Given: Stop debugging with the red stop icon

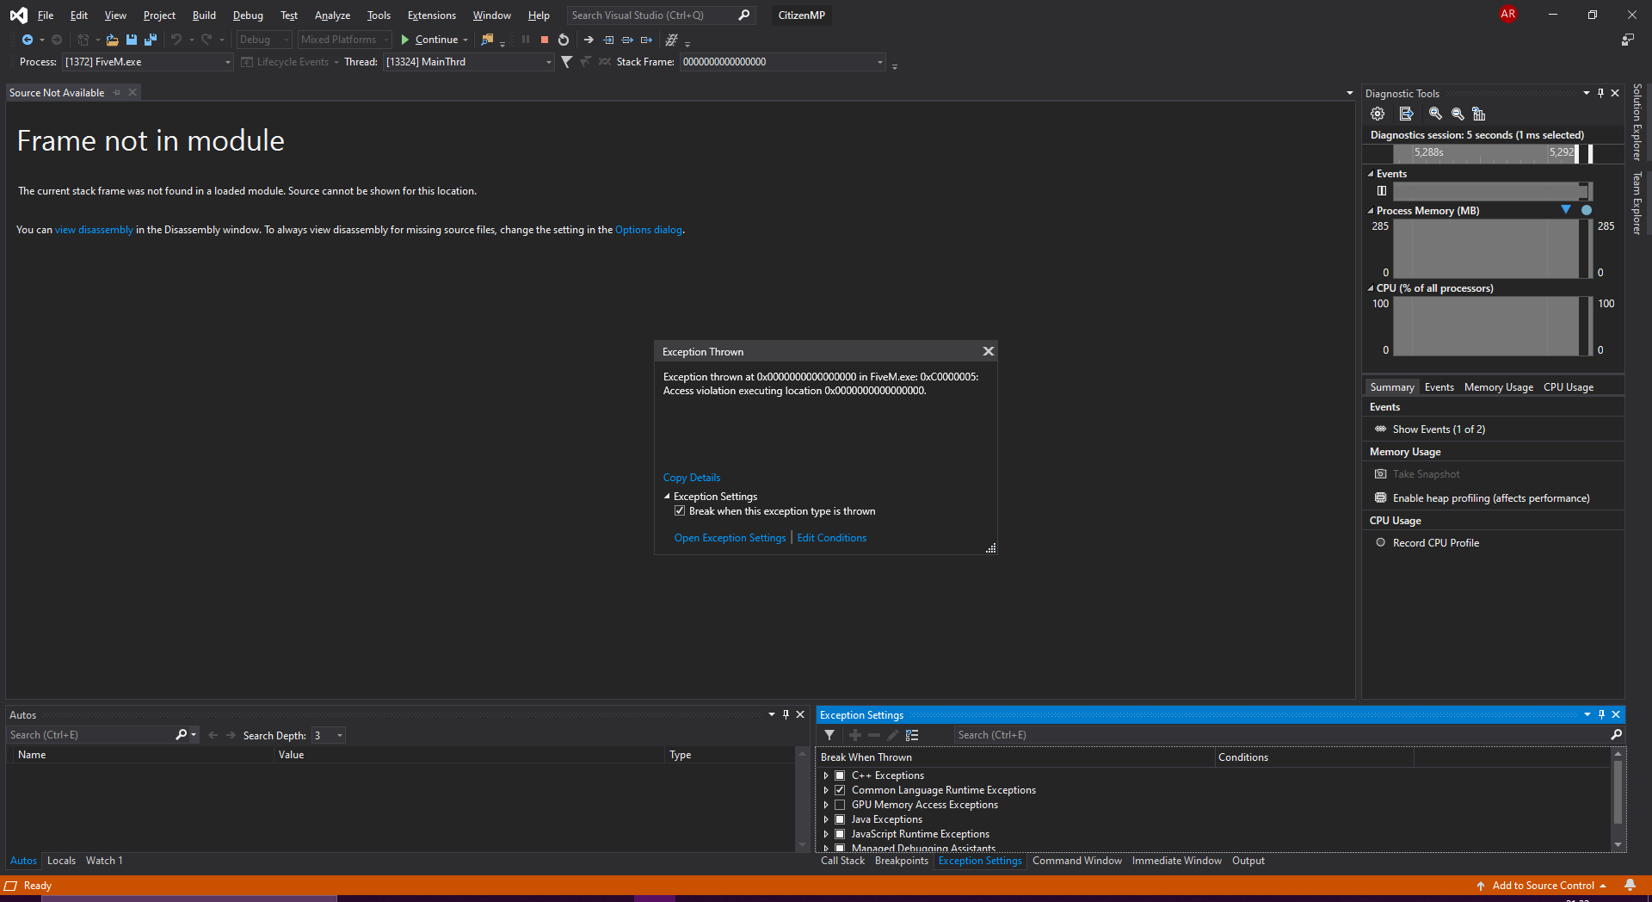Looking at the screenshot, I should [544, 40].
